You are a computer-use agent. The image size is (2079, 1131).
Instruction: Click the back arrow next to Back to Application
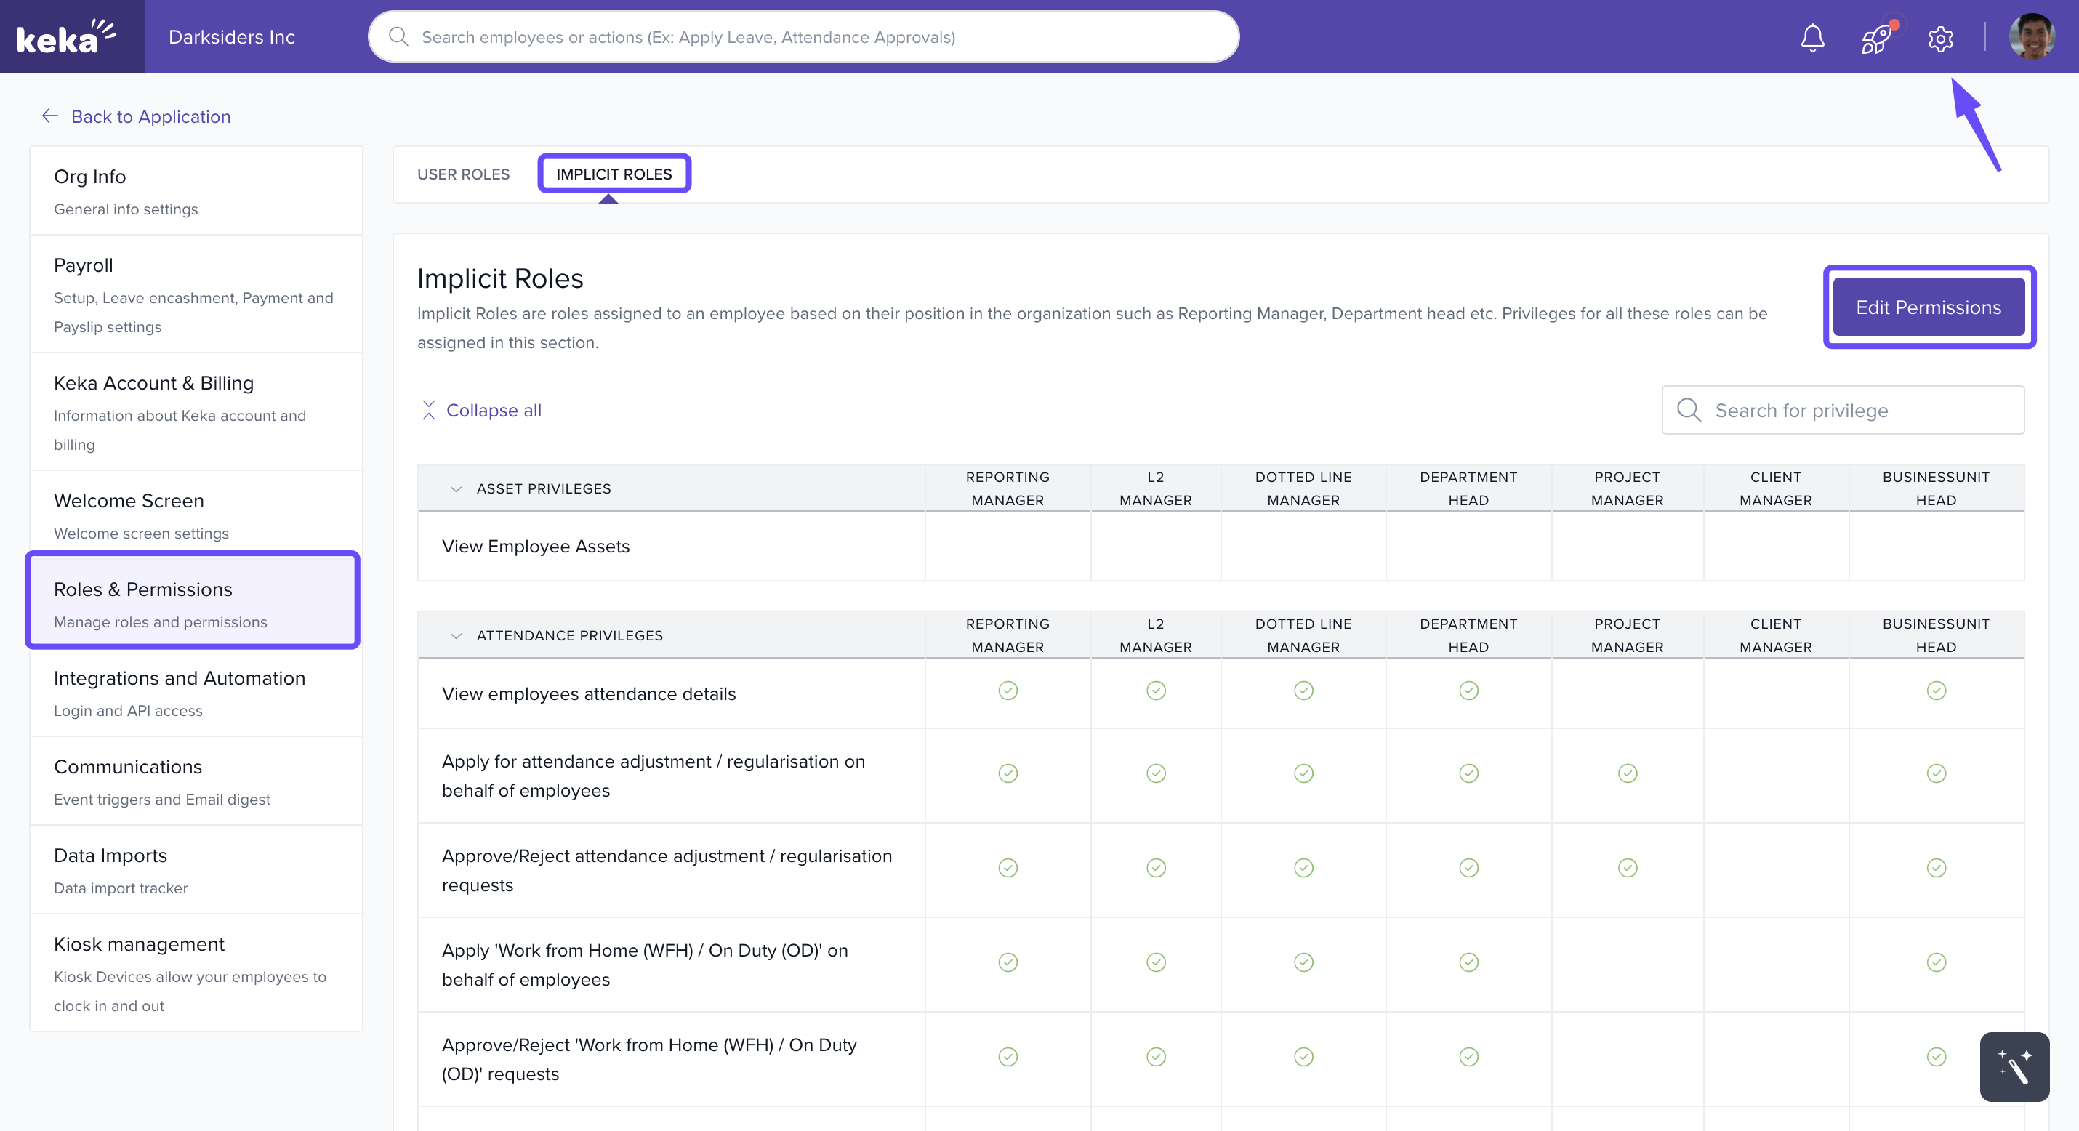pyautogui.click(x=50, y=116)
